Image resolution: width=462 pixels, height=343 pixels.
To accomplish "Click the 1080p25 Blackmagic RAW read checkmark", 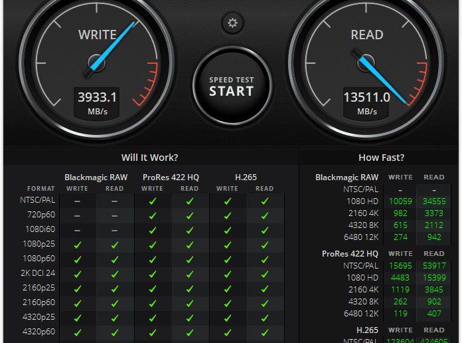I will pyautogui.click(x=115, y=245).
